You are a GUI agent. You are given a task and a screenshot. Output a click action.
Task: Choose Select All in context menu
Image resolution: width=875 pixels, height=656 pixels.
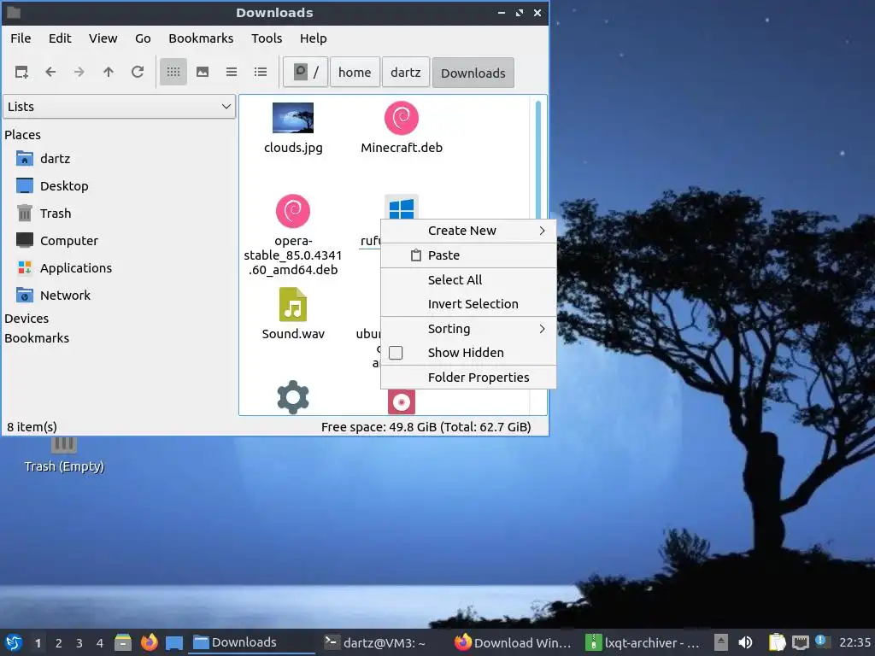[468, 280]
